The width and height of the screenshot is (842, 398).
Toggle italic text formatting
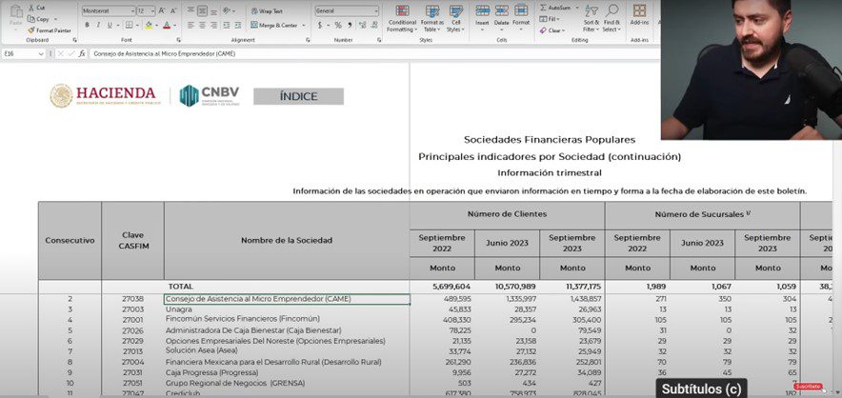point(99,25)
